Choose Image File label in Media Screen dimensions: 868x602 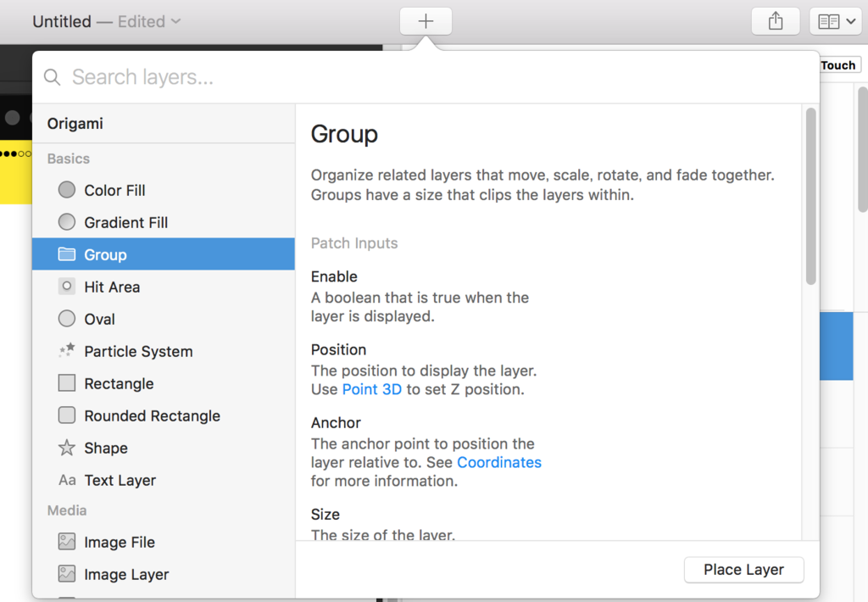120,542
